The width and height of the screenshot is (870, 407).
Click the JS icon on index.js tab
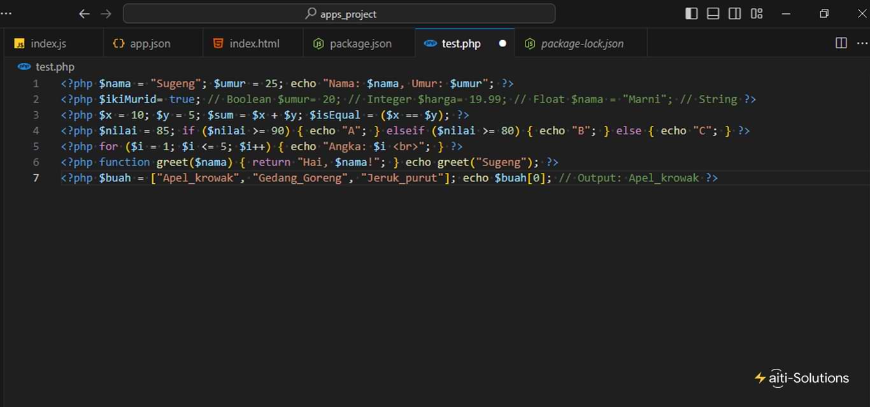pyautogui.click(x=20, y=44)
